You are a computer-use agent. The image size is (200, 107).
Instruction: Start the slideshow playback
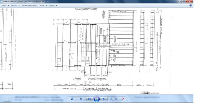tap(97, 99)
